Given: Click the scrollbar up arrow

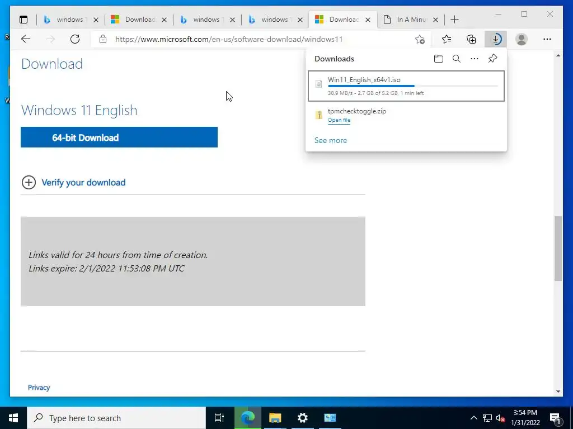Looking at the screenshot, I should (x=558, y=56).
